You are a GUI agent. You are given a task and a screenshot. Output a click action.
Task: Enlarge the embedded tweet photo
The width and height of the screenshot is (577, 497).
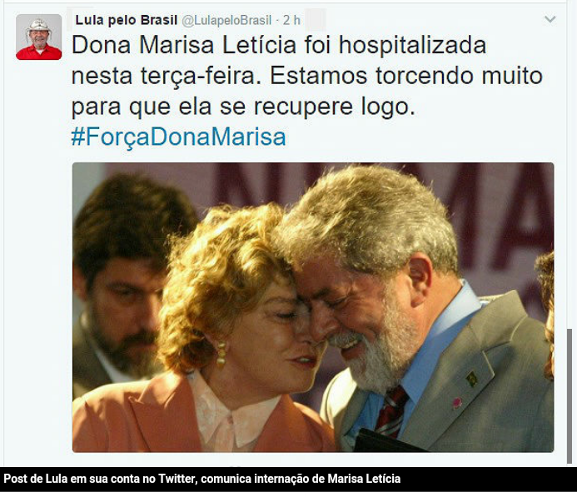coord(313,307)
